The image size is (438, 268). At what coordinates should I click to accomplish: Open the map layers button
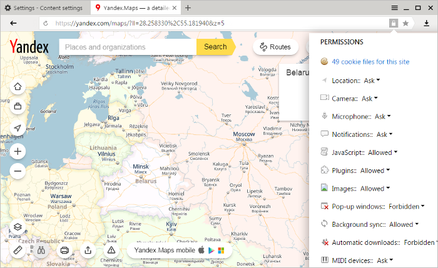pos(18,227)
